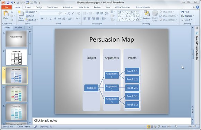The height and width of the screenshot is (130, 201).
Task: Click the Increase List Level icon
Action: click(102, 13)
